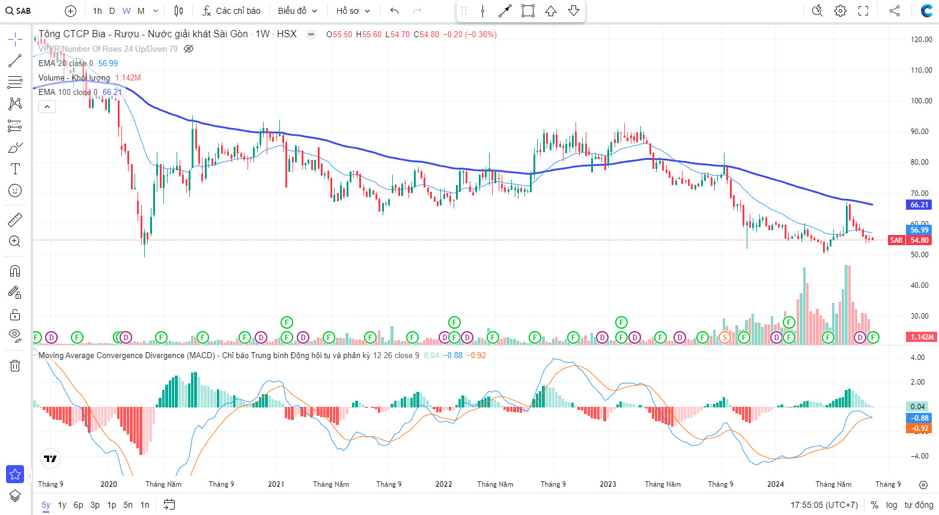Redo the last chart action
Image resolution: width=939 pixels, height=515 pixels.
click(418, 11)
